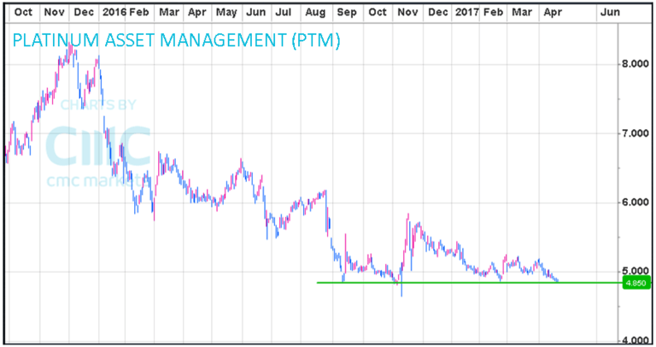The width and height of the screenshot is (656, 347).
Task: Click the May month label
Action: coord(226,13)
